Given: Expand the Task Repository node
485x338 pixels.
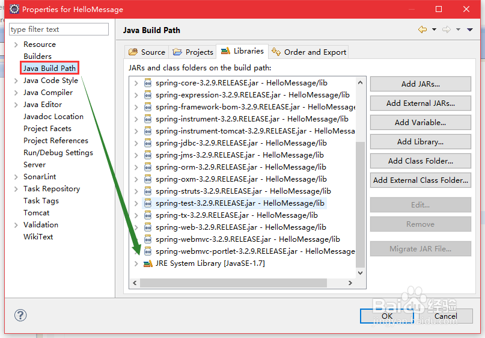Looking at the screenshot, I should pos(16,189).
